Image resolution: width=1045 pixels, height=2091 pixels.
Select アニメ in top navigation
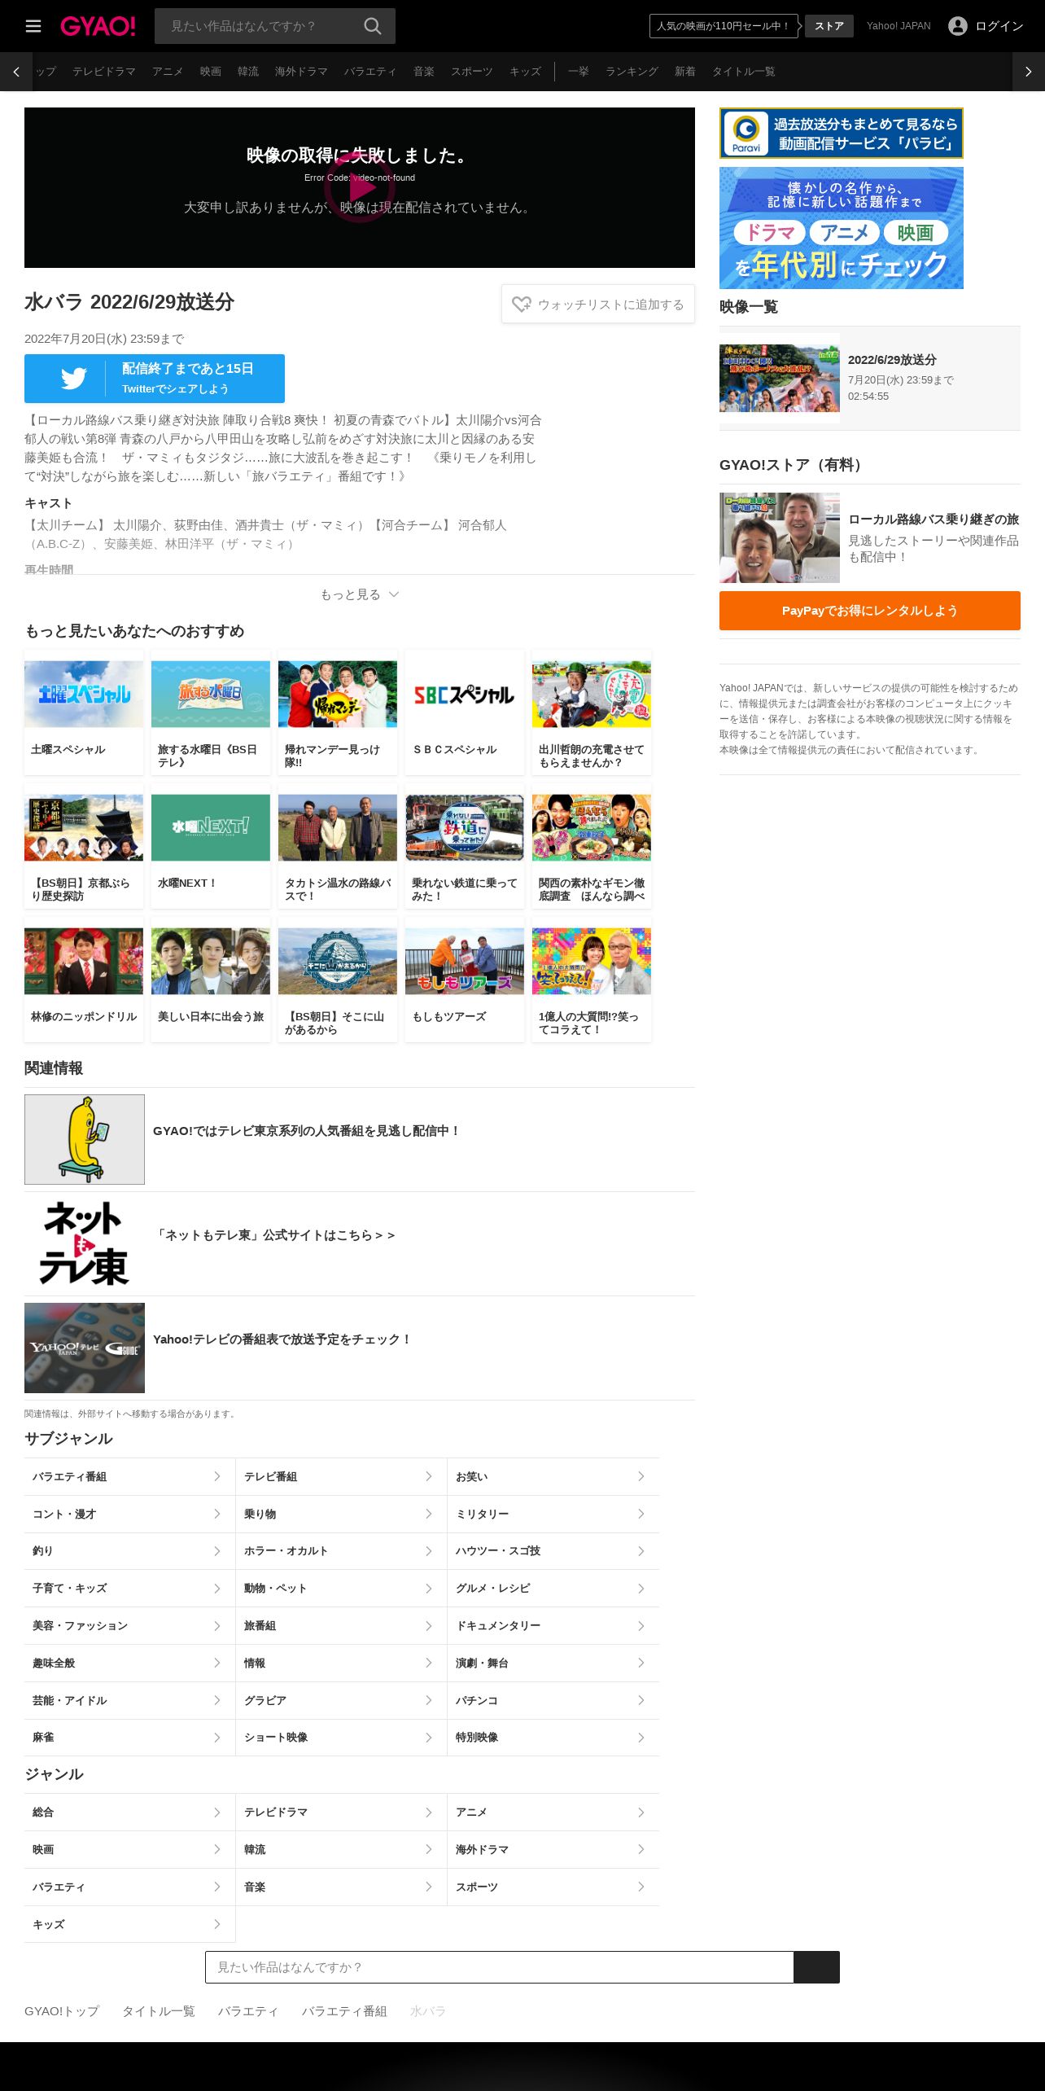tap(168, 72)
